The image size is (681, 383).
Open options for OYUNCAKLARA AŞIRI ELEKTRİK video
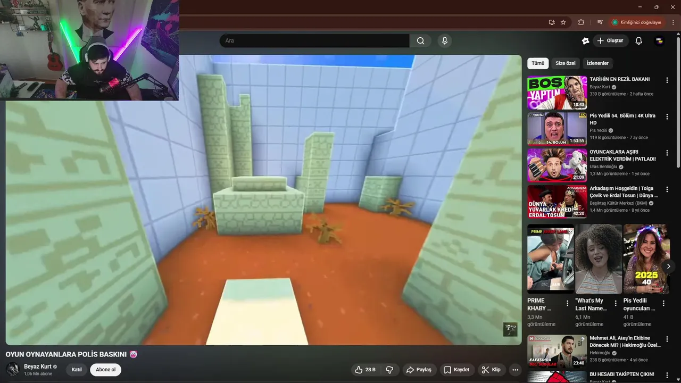667,153
